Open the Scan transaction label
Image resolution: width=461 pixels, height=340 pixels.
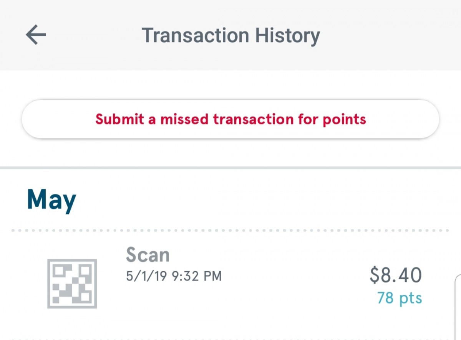click(x=148, y=255)
